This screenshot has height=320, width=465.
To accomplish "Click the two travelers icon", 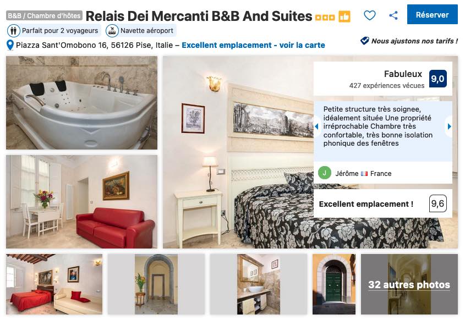I will point(13,31).
